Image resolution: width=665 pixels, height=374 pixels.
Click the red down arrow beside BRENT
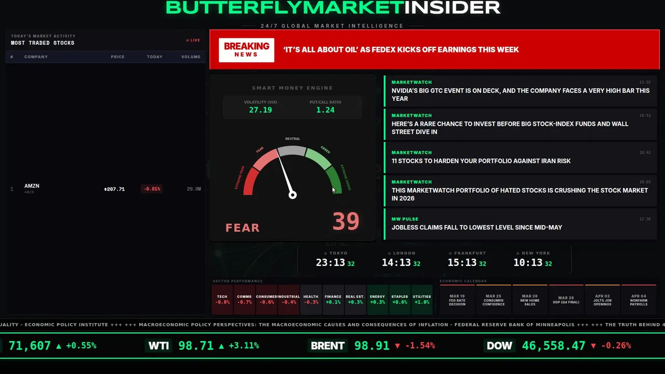pyautogui.click(x=397, y=346)
